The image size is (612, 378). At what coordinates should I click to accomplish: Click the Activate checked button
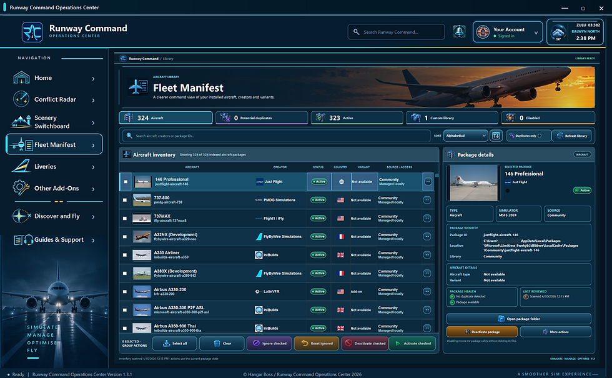point(413,343)
